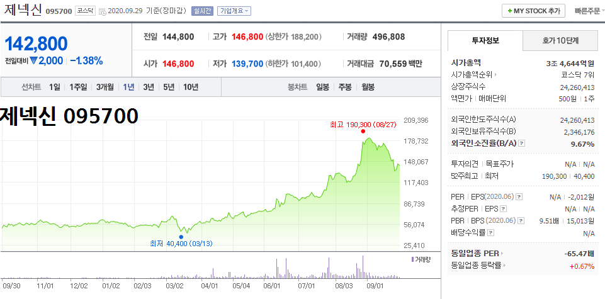Click the PBR BPS value 9.51배 | 15,013원
The width and height of the screenshot is (605, 299).
(x=567, y=221)
